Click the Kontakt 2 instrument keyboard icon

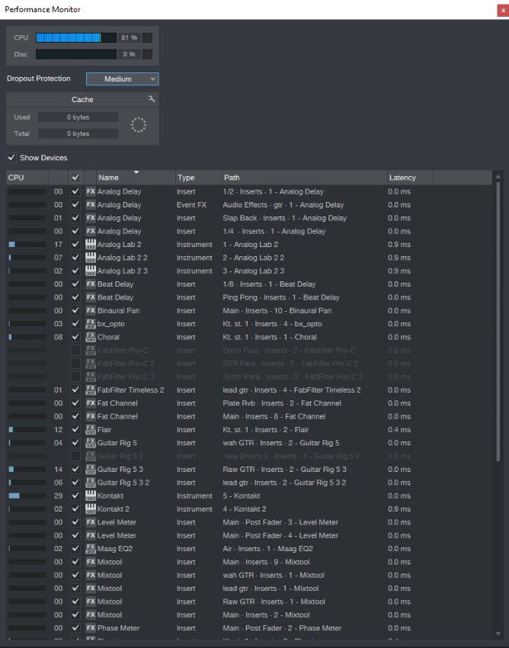91,509
